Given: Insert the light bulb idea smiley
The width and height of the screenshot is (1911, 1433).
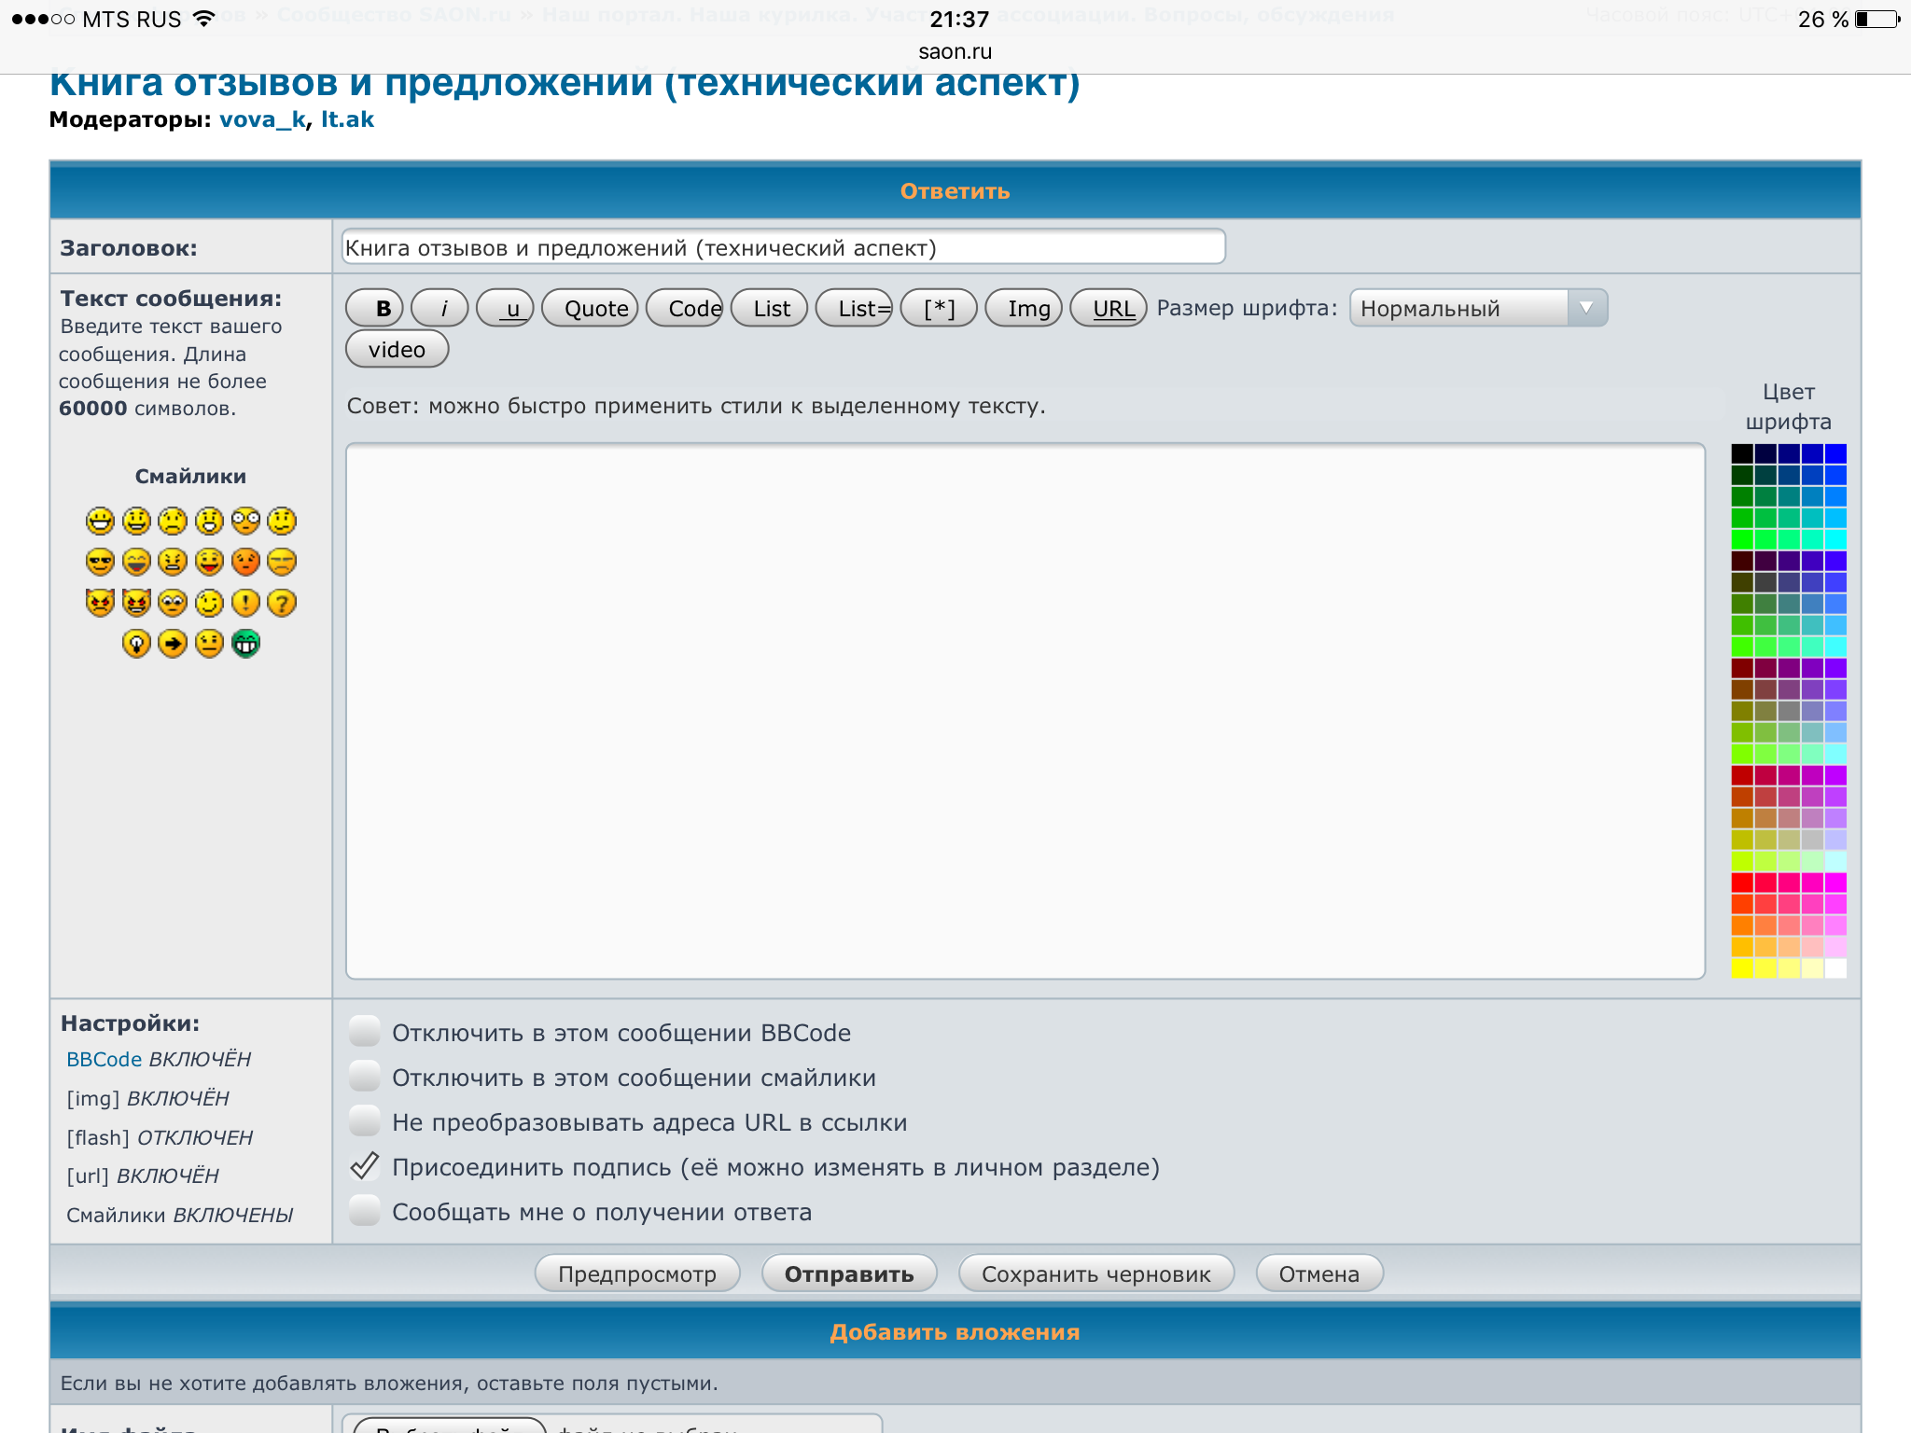Looking at the screenshot, I should pos(136,644).
